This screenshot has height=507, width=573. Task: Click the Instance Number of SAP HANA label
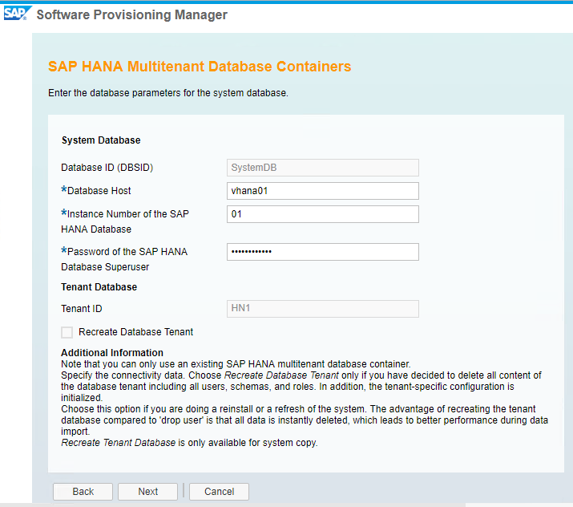125,221
